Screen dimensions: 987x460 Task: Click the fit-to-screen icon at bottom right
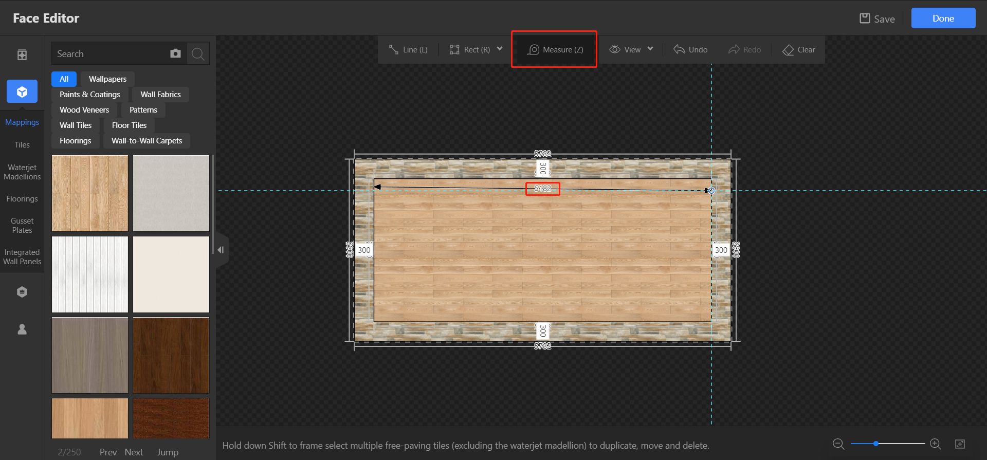[960, 444]
